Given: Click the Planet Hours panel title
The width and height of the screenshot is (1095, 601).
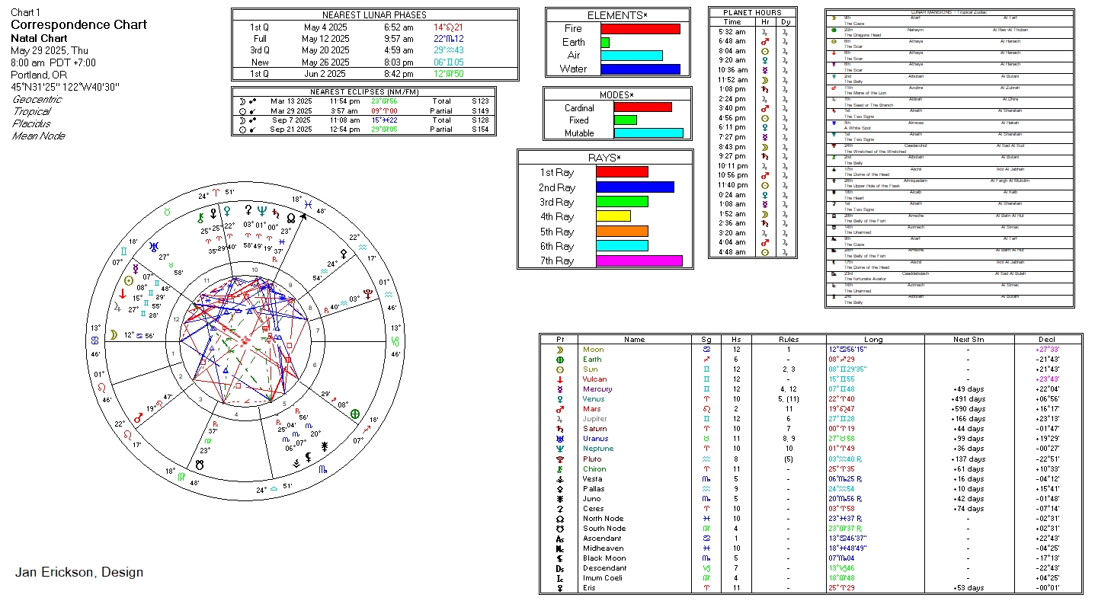Looking at the screenshot, I should tap(752, 12).
